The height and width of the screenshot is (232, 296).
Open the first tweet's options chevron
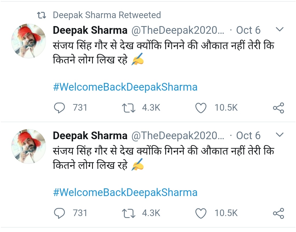point(279,29)
